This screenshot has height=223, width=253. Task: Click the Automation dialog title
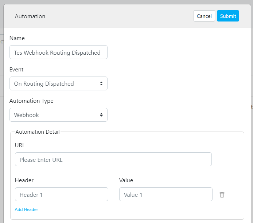[30, 16]
